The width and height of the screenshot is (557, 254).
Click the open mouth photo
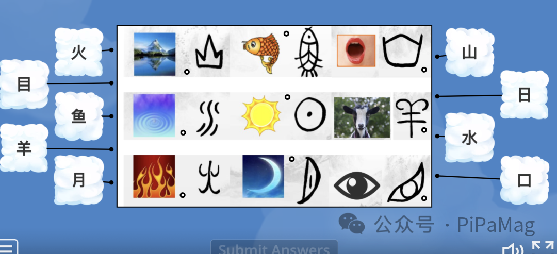tap(356, 50)
